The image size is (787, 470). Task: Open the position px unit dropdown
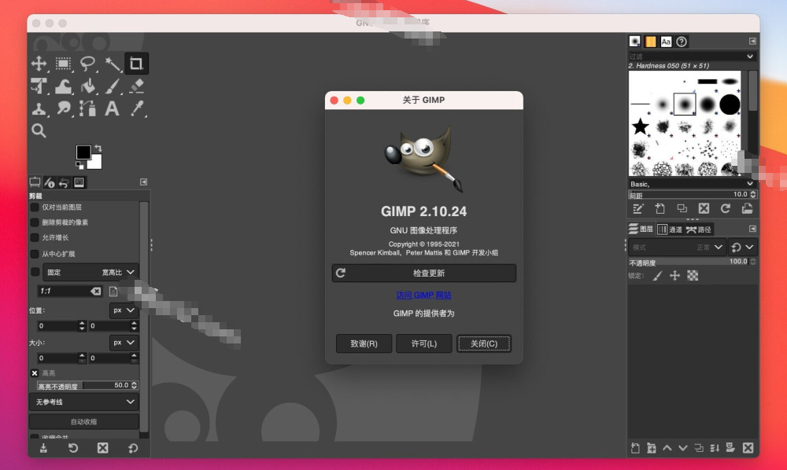pyautogui.click(x=124, y=310)
